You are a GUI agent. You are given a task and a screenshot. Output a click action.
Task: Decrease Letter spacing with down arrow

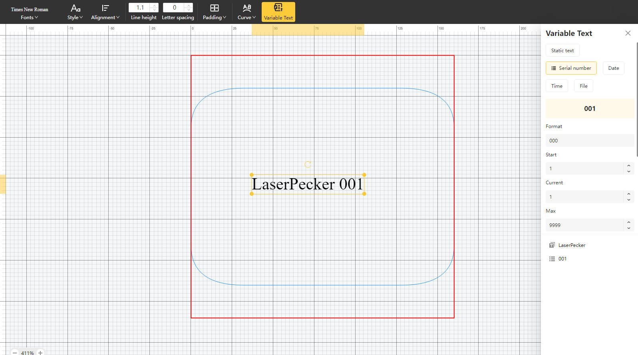pos(189,10)
